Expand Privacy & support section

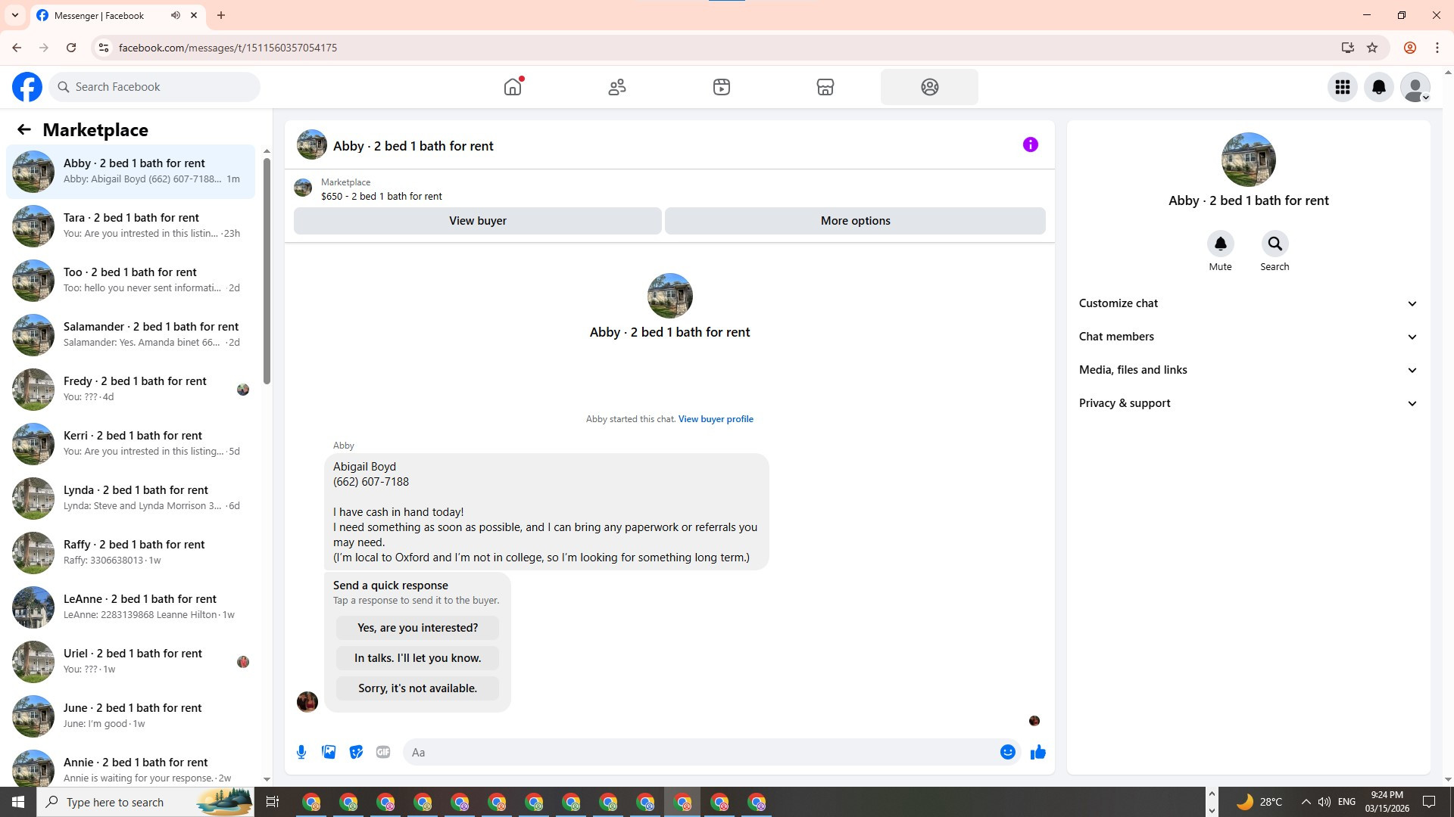tap(1249, 403)
